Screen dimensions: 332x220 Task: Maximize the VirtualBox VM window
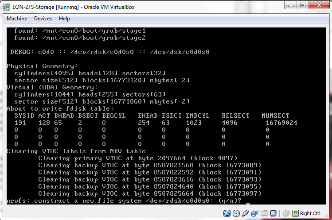coord(303,5)
